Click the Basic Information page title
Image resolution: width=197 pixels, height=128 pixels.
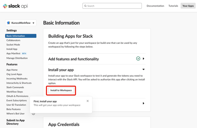tap(61, 23)
